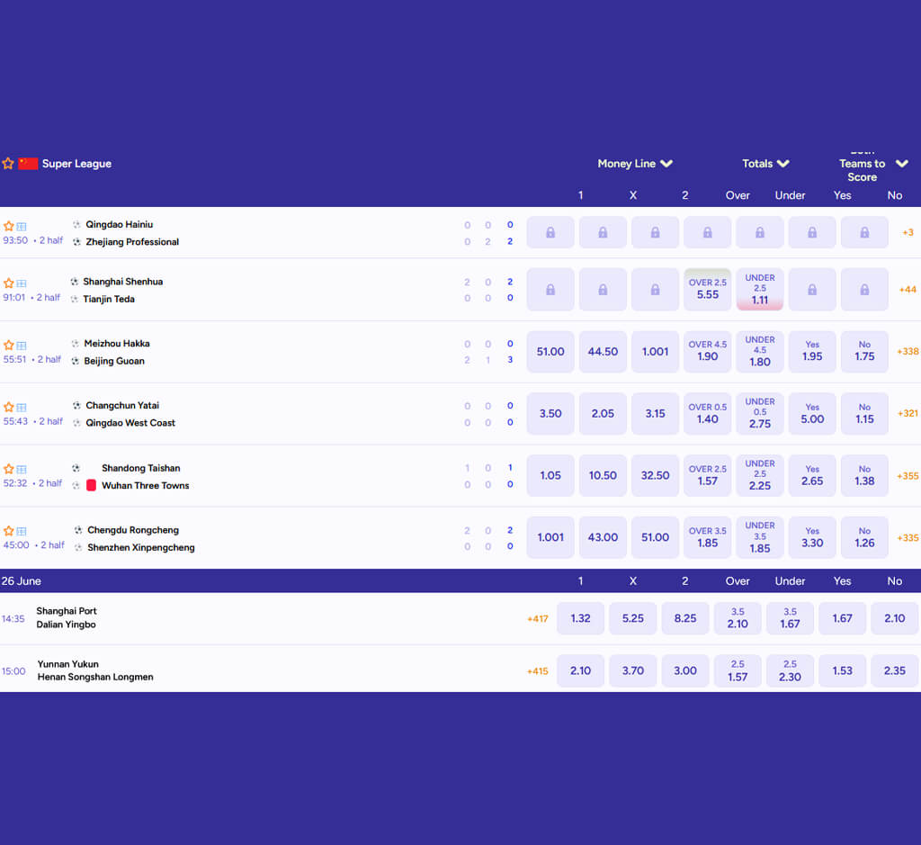Bet on Dalian Yingbo win at 8.25
This screenshot has height=845, width=921.
point(685,618)
